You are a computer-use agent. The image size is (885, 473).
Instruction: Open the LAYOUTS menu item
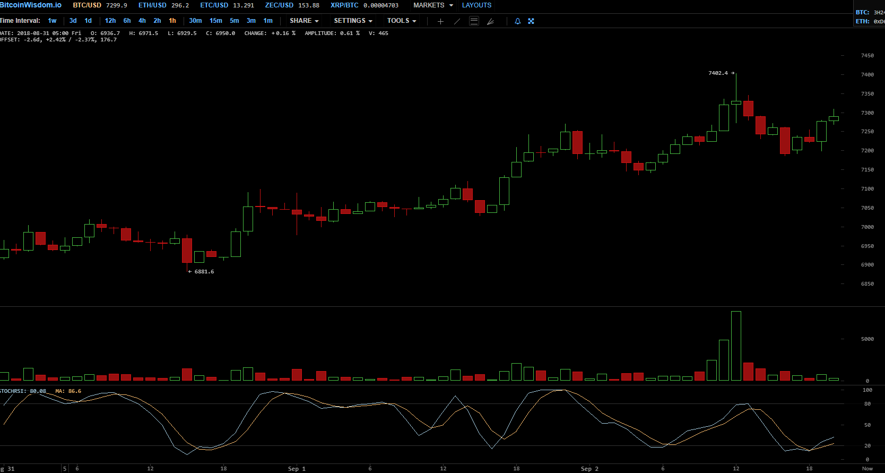coord(476,5)
